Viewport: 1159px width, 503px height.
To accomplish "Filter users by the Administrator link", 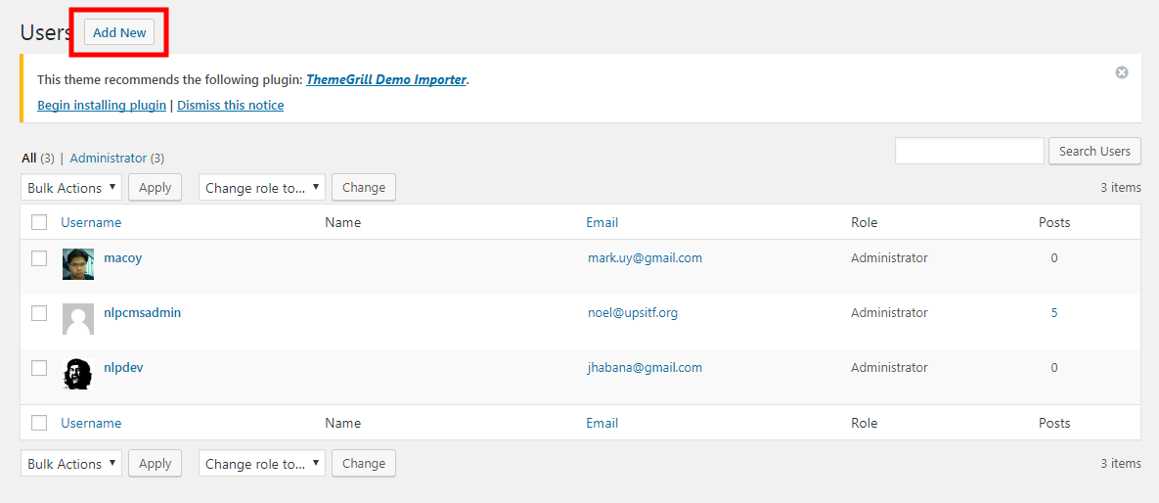I will click(109, 158).
